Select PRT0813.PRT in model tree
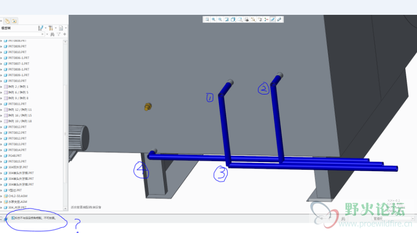 17,144
